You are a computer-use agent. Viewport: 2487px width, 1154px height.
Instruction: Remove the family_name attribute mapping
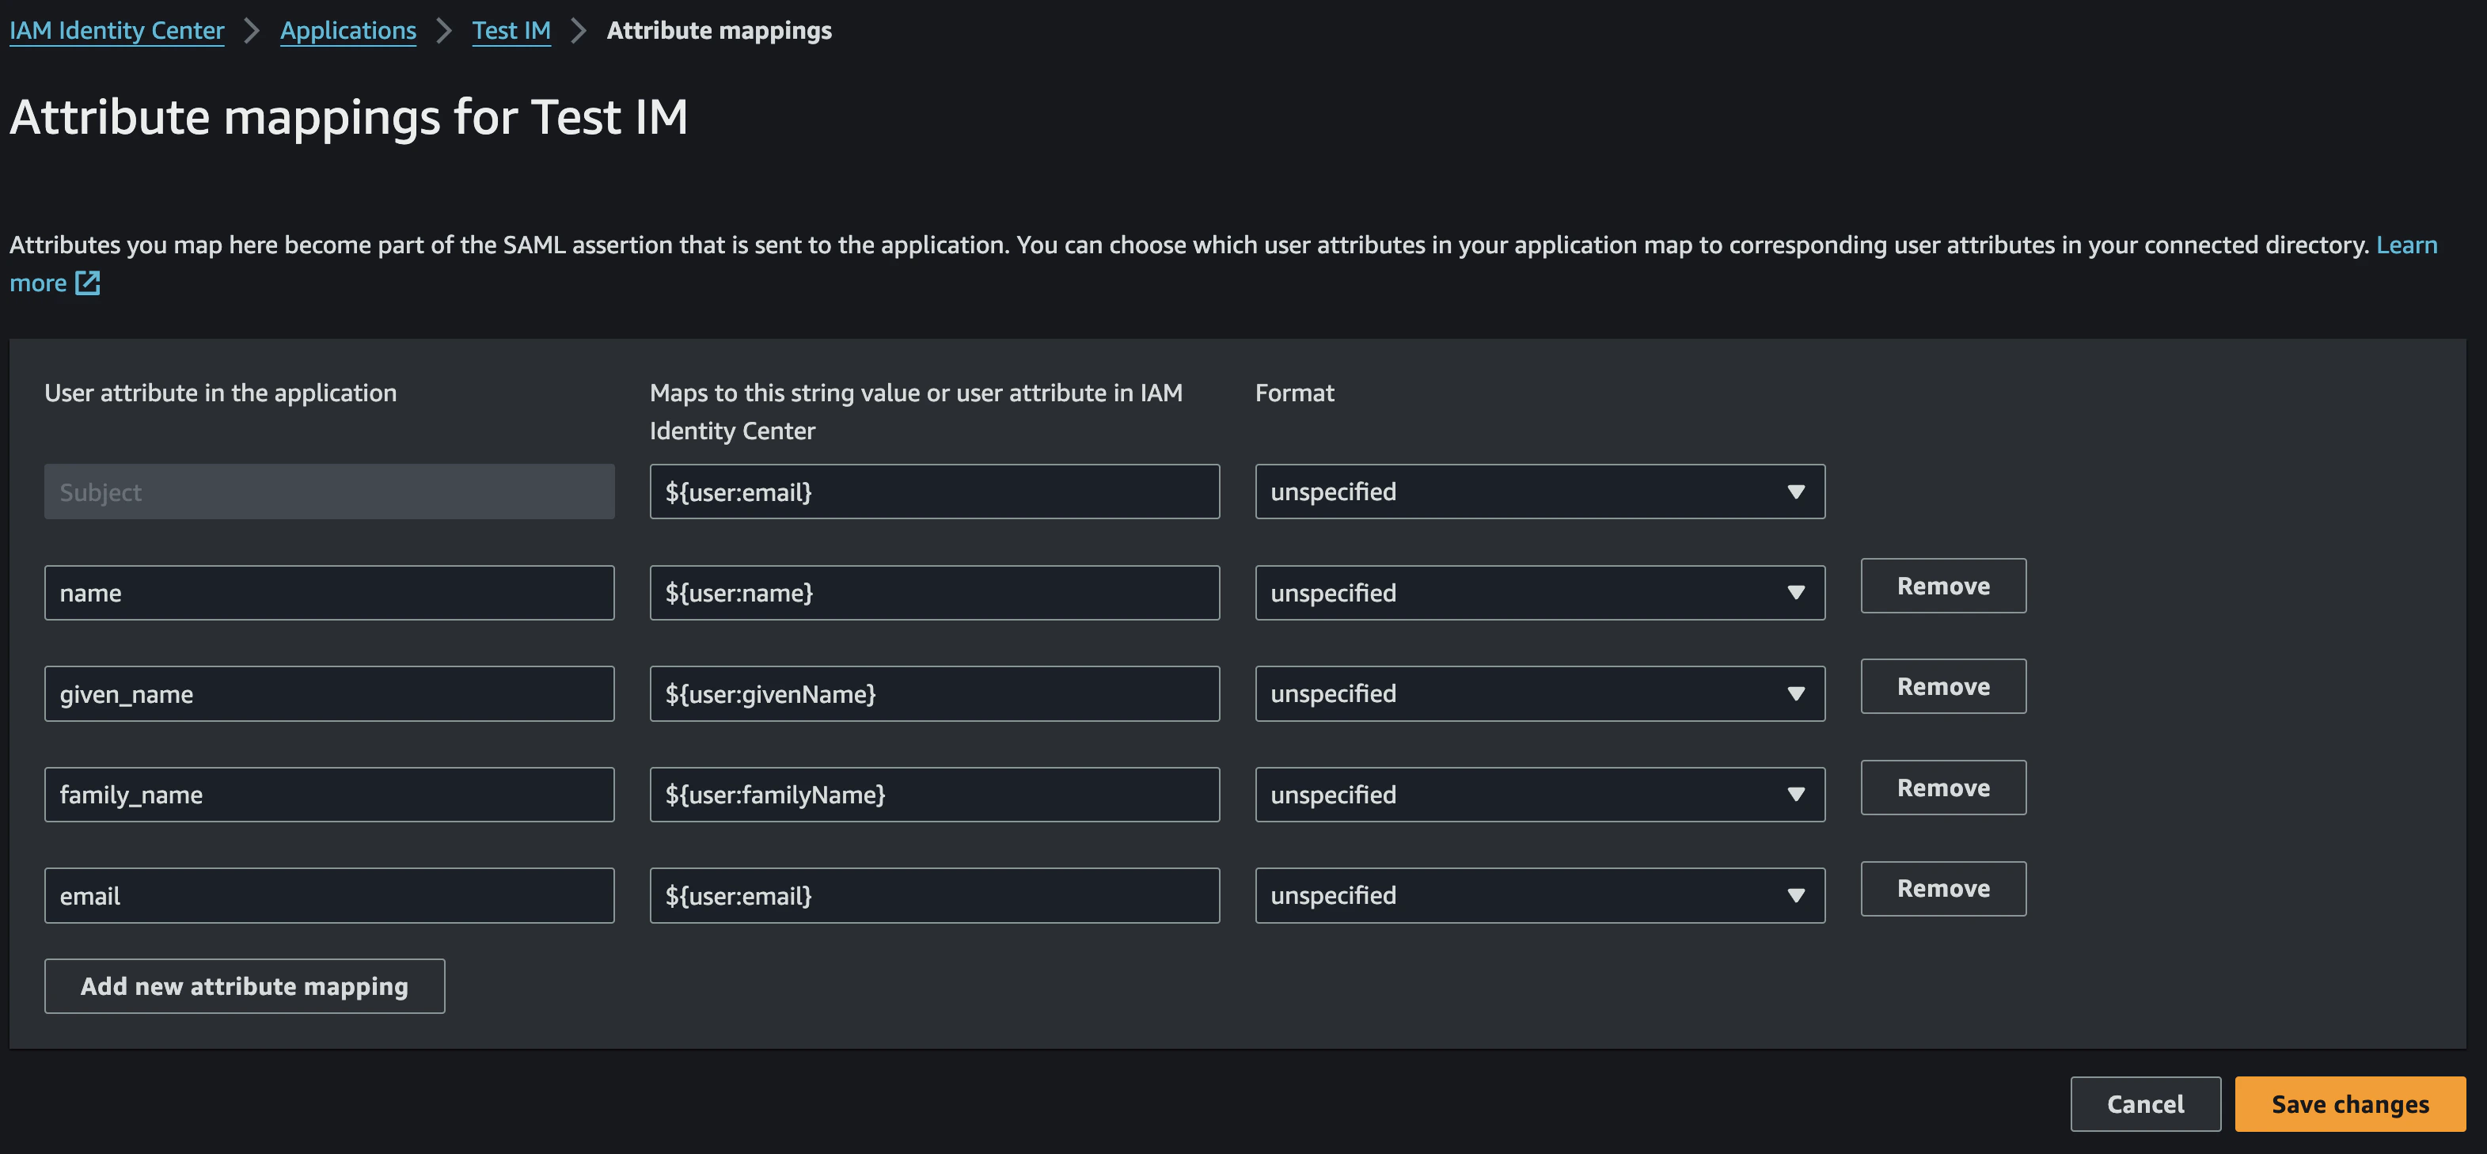point(1942,788)
